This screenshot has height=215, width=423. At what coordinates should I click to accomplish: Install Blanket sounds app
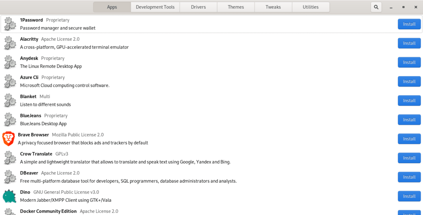409,100
